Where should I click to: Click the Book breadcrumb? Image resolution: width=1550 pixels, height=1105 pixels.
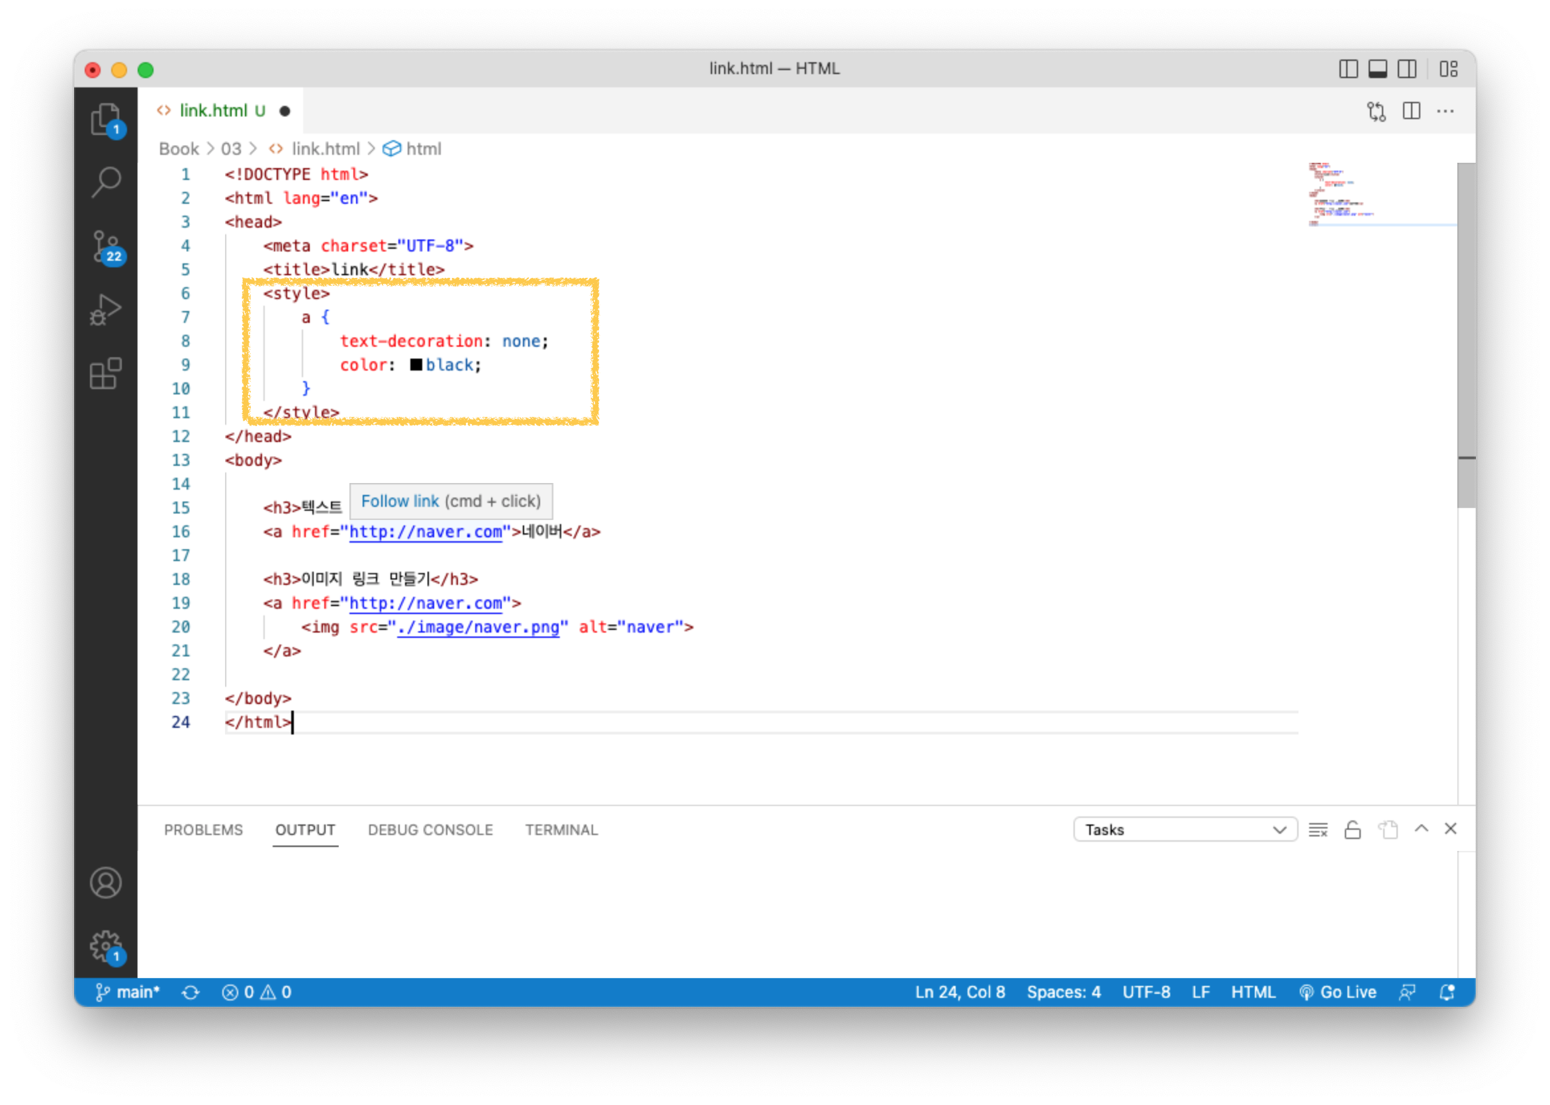point(179,148)
